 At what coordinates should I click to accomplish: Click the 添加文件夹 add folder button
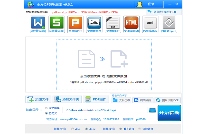(x=67, y=99)
